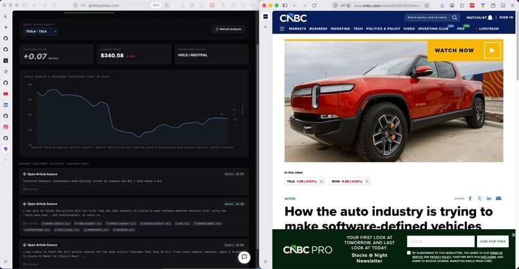Check the newsletter terms agreement checkbox
The width and height of the screenshot is (519, 269).
coord(409,253)
